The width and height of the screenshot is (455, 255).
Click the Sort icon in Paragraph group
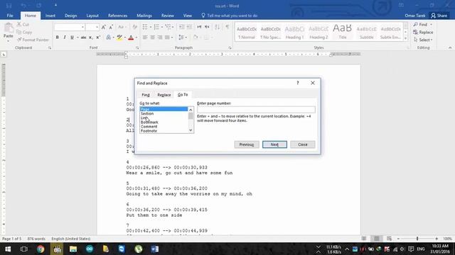tap(217, 27)
